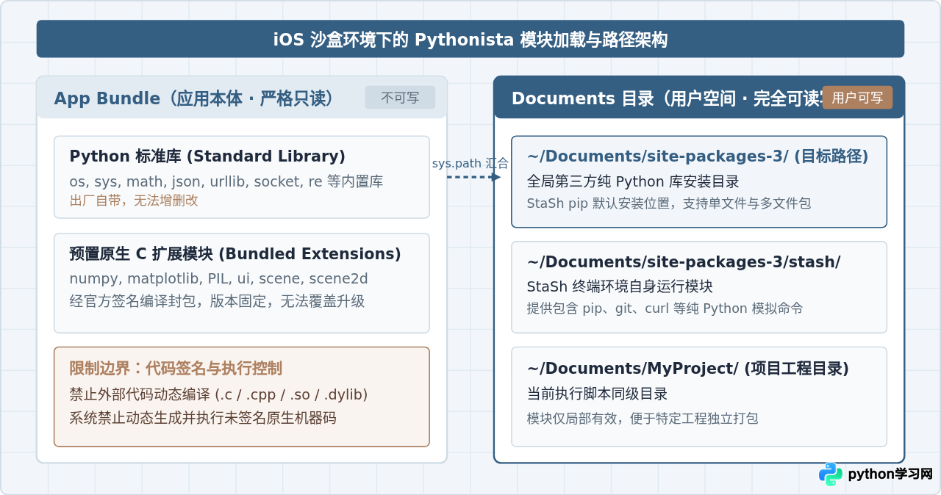Click the 不可写 badge
Screen dimensions: 941x495
(x=400, y=98)
